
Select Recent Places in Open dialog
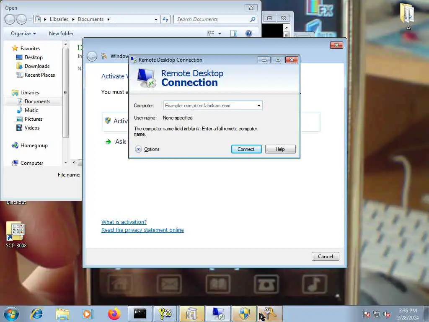tap(36, 75)
